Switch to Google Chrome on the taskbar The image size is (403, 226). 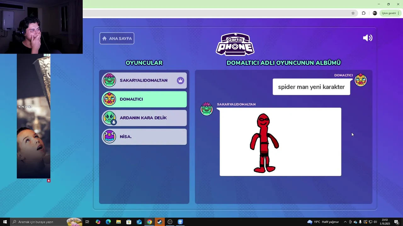pyautogui.click(x=149, y=222)
